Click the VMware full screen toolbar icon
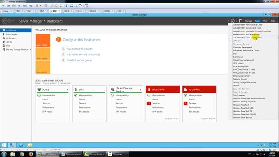The width and height of the screenshot is (279, 157). [x=76, y=6]
